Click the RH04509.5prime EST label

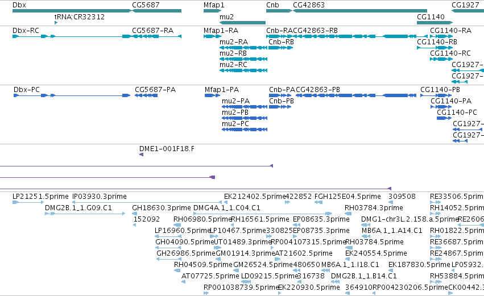[203, 265]
